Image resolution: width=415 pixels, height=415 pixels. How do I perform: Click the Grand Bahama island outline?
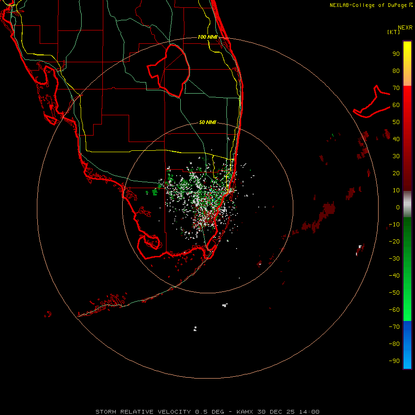point(371,101)
